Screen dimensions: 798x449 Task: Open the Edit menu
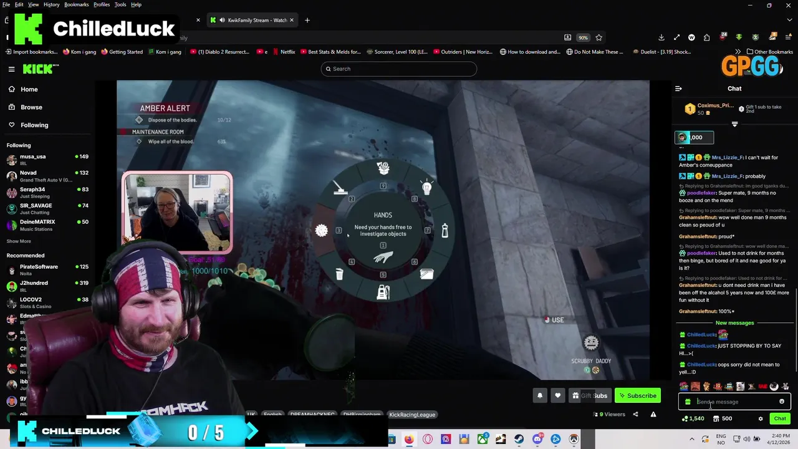click(19, 4)
